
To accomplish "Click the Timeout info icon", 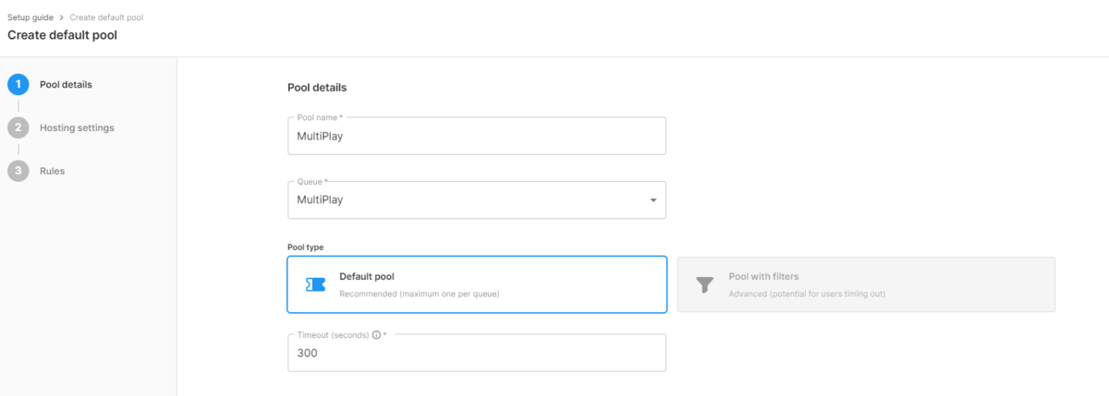I will (376, 335).
